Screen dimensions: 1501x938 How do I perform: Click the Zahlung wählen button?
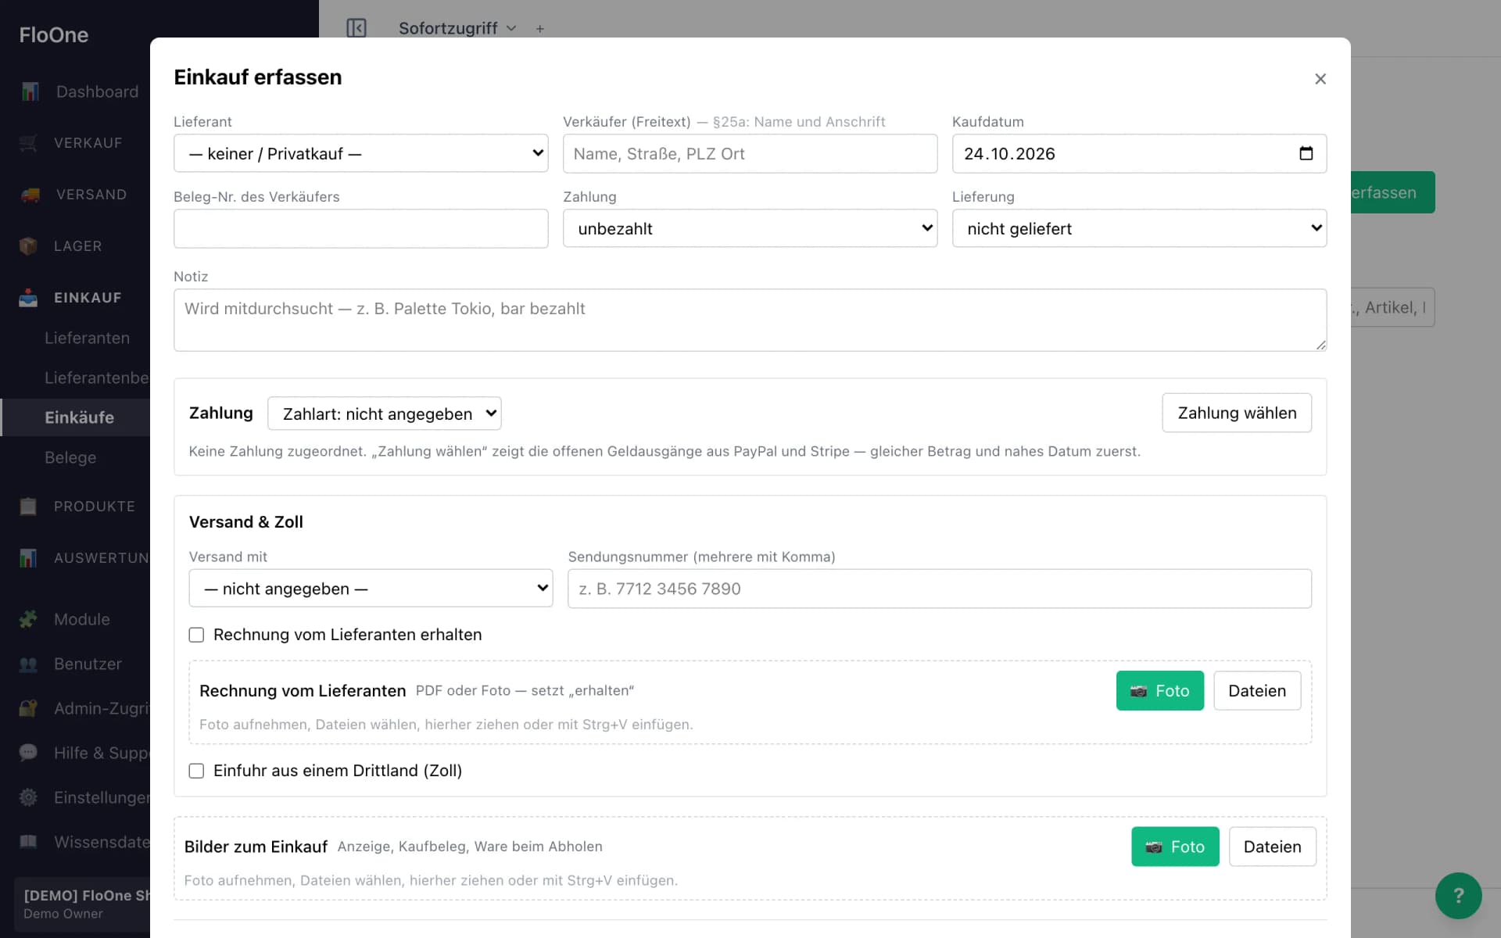click(1237, 413)
